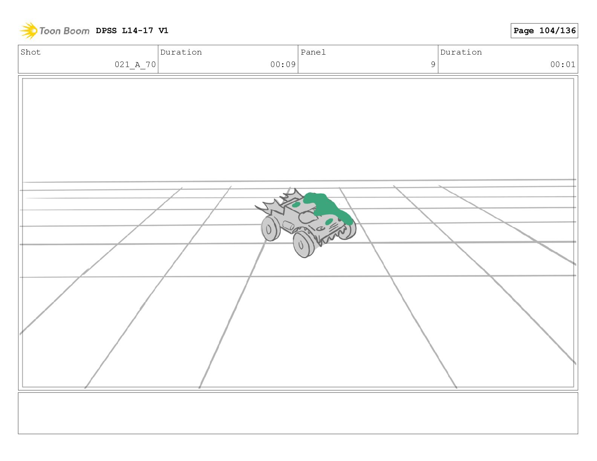
Task: Select the panel number 9
Action: pos(433,64)
